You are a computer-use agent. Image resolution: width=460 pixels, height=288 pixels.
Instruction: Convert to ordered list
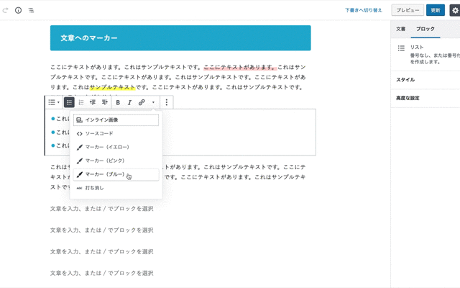(x=81, y=102)
